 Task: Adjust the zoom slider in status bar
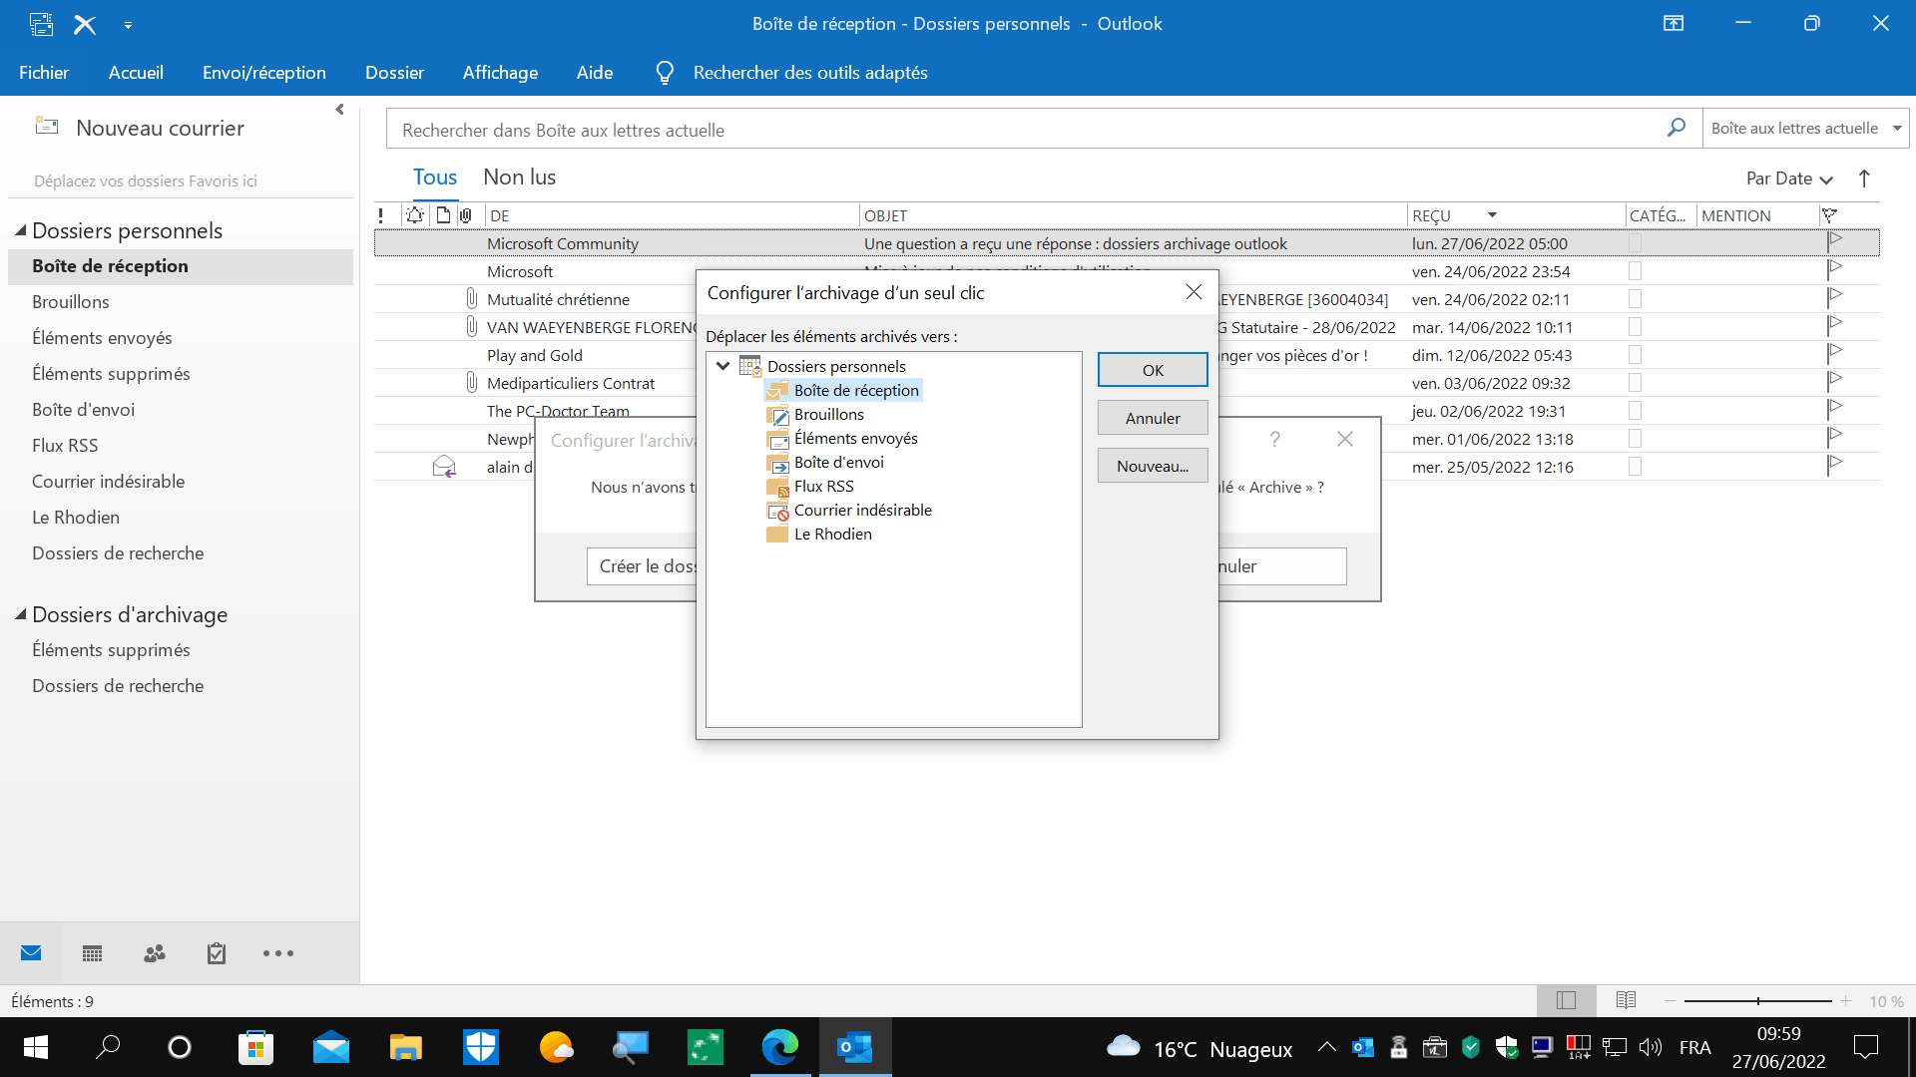[x=1757, y=1000]
